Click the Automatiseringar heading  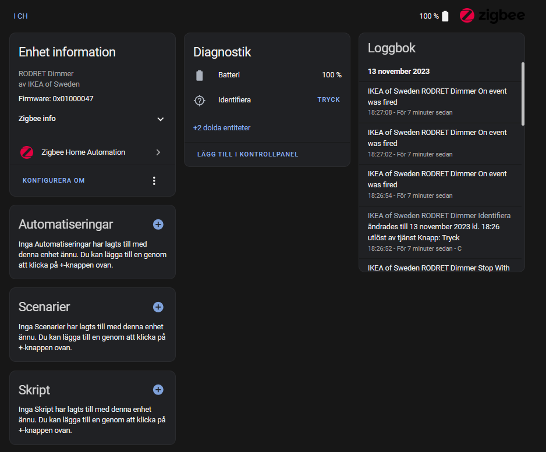pyautogui.click(x=66, y=225)
